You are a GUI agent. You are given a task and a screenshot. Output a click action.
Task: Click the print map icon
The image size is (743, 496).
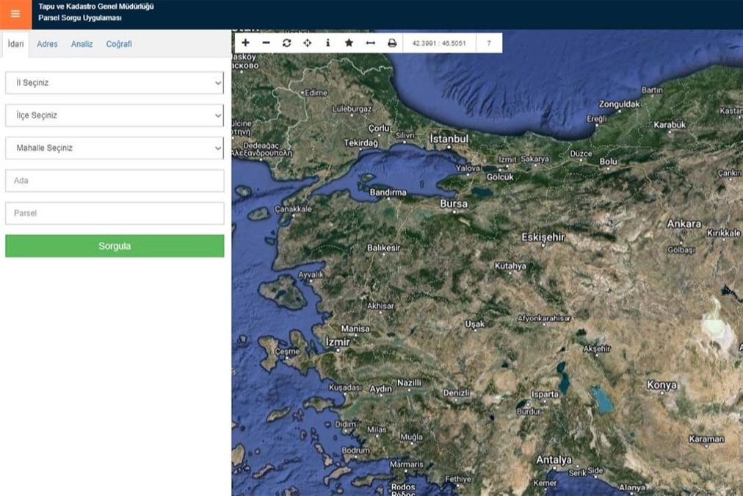click(392, 43)
